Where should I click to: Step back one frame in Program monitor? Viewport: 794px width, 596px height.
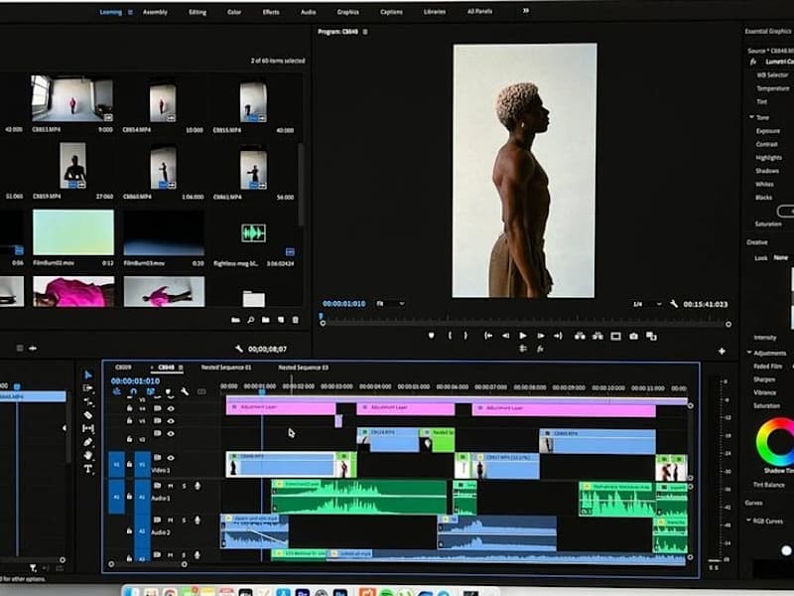tap(505, 336)
